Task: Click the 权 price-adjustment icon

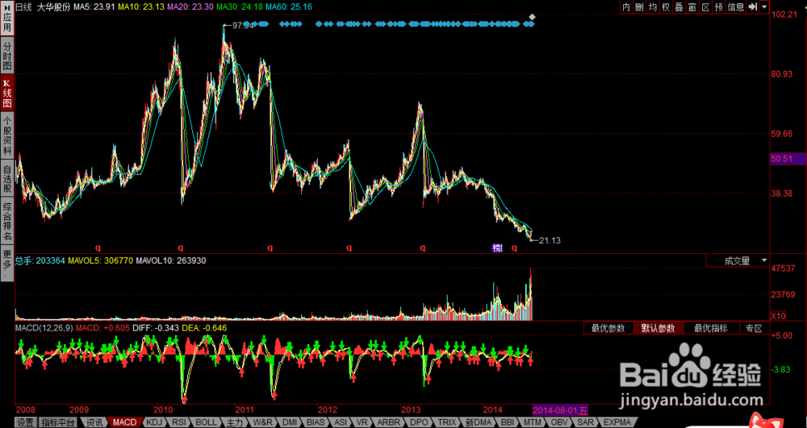Action: coord(666,6)
